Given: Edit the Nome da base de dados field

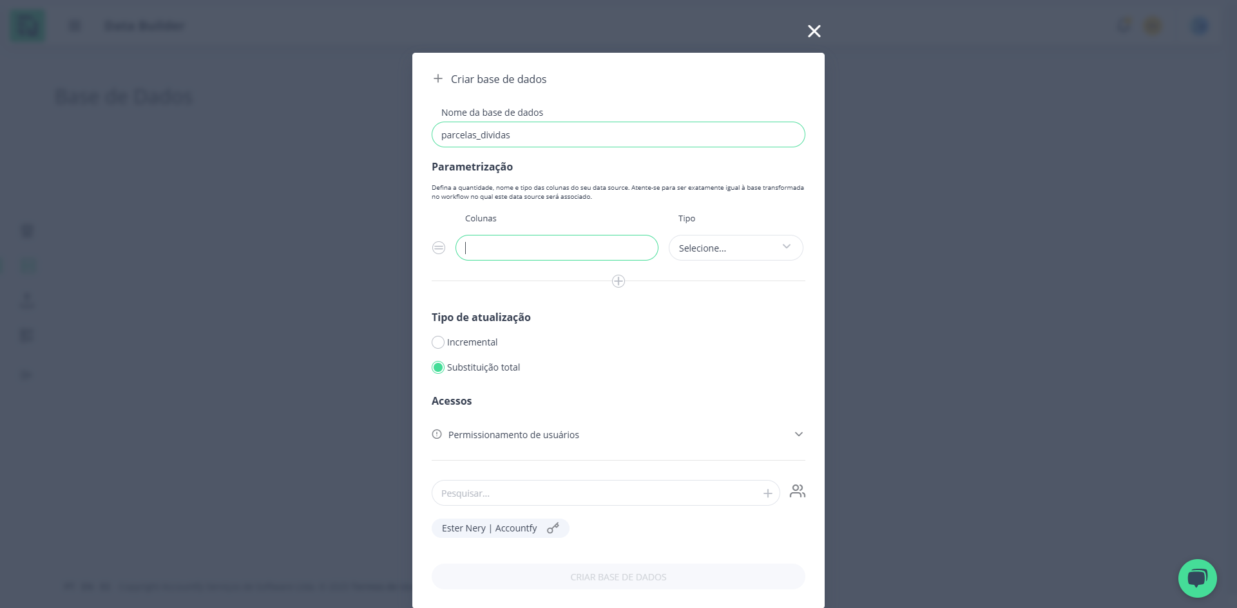Looking at the screenshot, I should click(618, 134).
